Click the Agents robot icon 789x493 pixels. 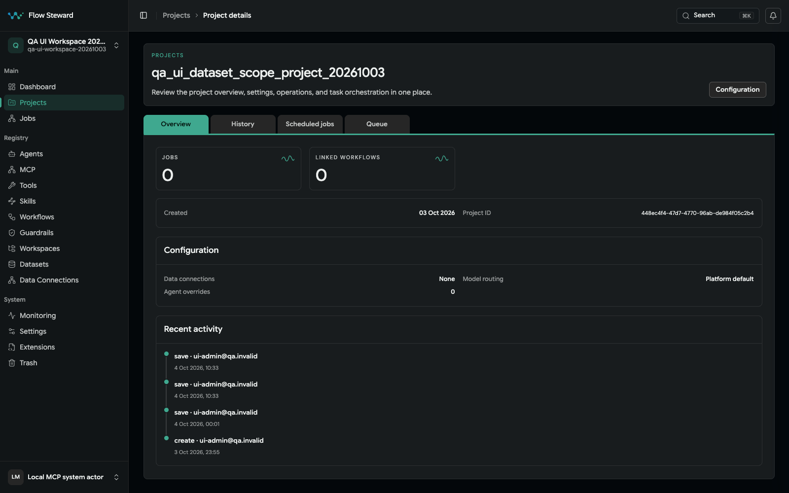click(x=12, y=154)
